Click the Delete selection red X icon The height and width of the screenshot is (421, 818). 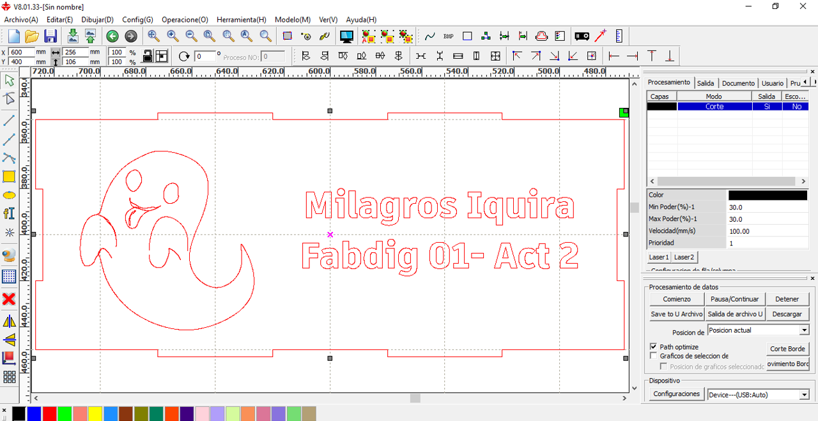(9, 298)
